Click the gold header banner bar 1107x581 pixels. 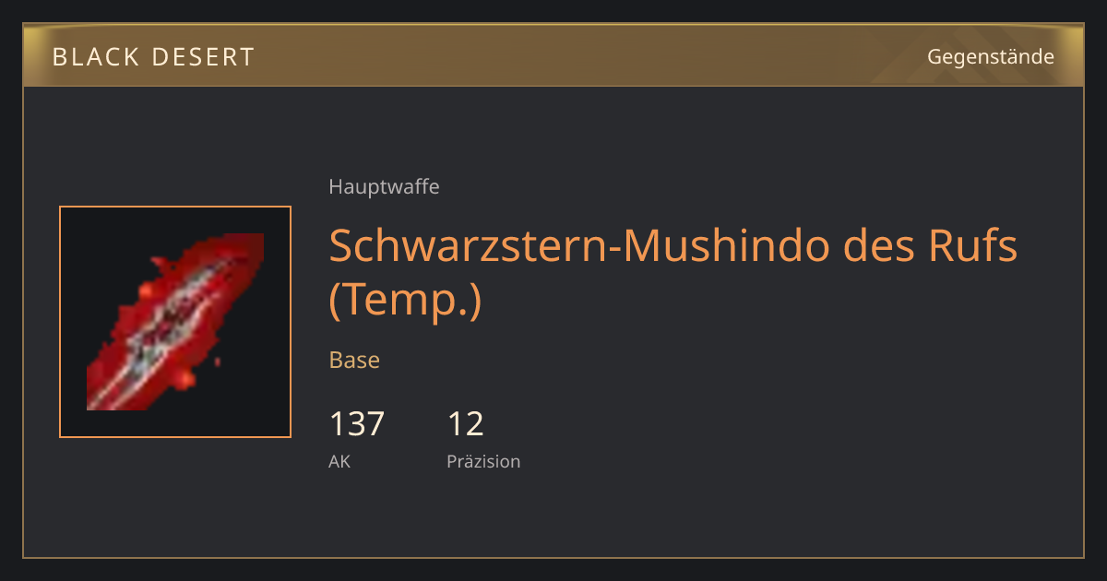click(x=553, y=55)
